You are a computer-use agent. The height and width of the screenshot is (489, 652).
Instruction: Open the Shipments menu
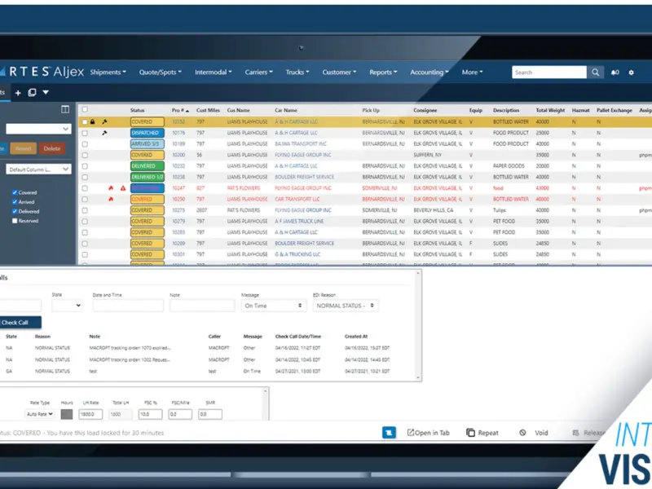pos(108,73)
